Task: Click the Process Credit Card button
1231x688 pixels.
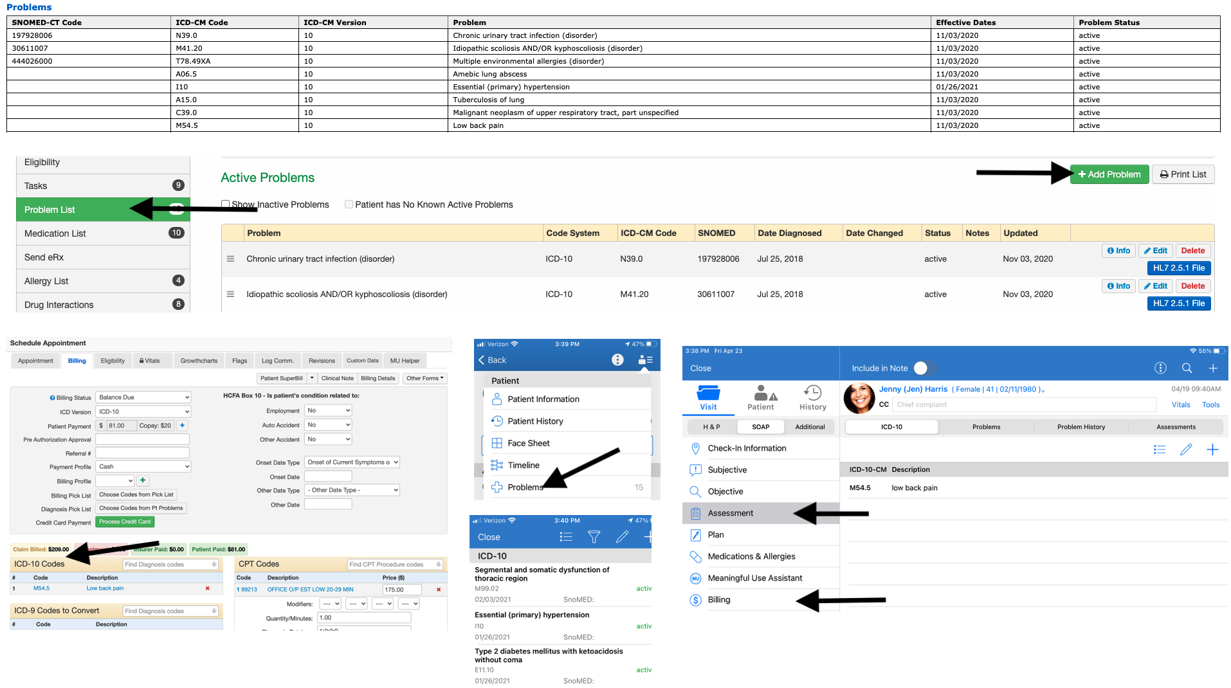Action: (125, 522)
